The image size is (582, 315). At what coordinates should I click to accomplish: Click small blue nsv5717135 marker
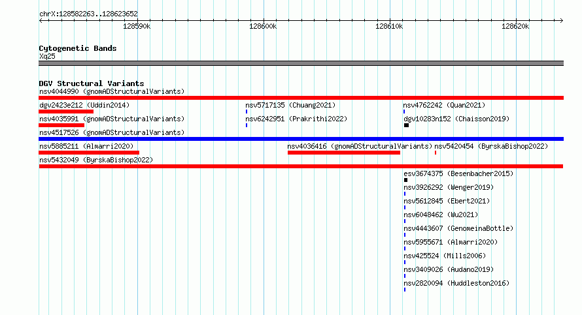[247, 112]
